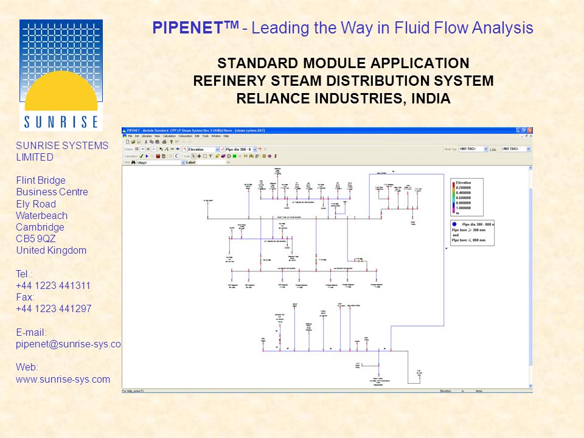Viewport: 584px width, 438px height.
Task: Click the blue dot in pipe legend
Action: click(x=454, y=224)
